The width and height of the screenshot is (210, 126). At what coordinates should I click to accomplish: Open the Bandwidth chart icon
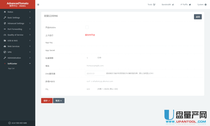(x=173, y=4)
